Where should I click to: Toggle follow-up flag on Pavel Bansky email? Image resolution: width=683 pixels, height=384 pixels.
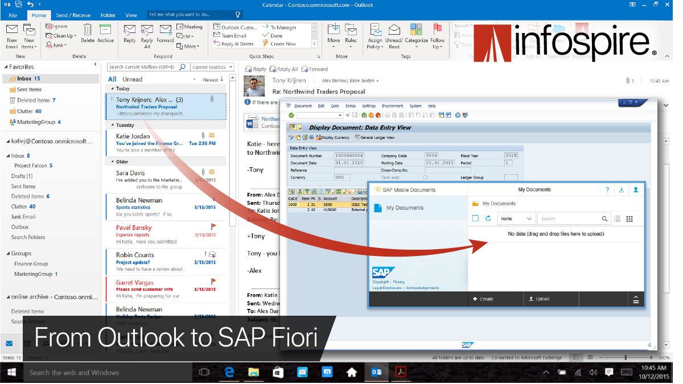[213, 226]
